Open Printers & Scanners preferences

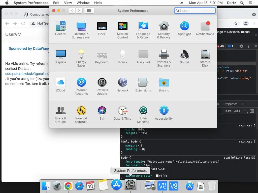(164, 58)
